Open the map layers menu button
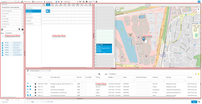This screenshot has width=202, height=104. (x=118, y=9)
